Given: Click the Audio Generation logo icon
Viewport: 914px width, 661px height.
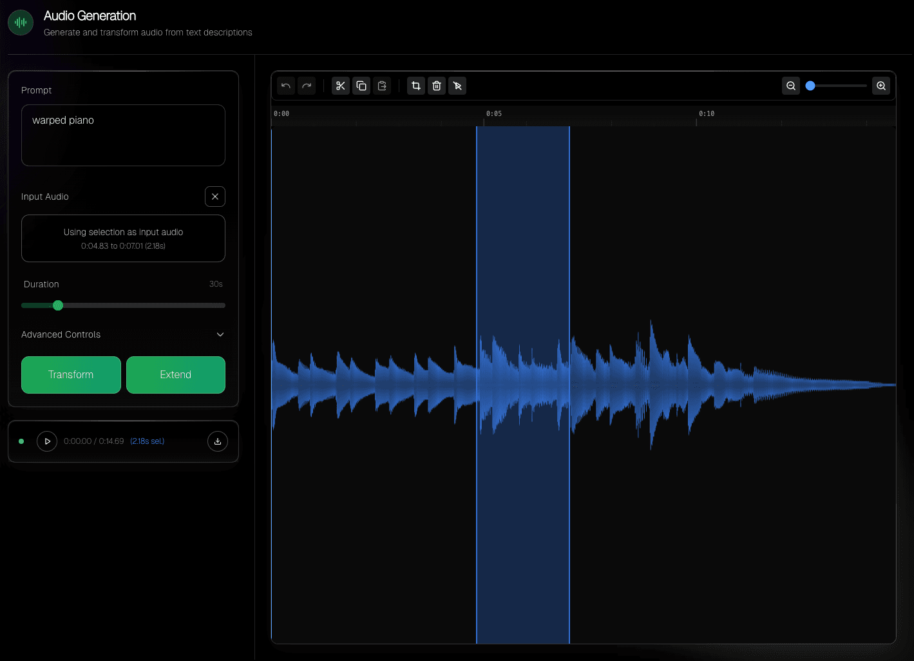Looking at the screenshot, I should (x=21, y=23).
